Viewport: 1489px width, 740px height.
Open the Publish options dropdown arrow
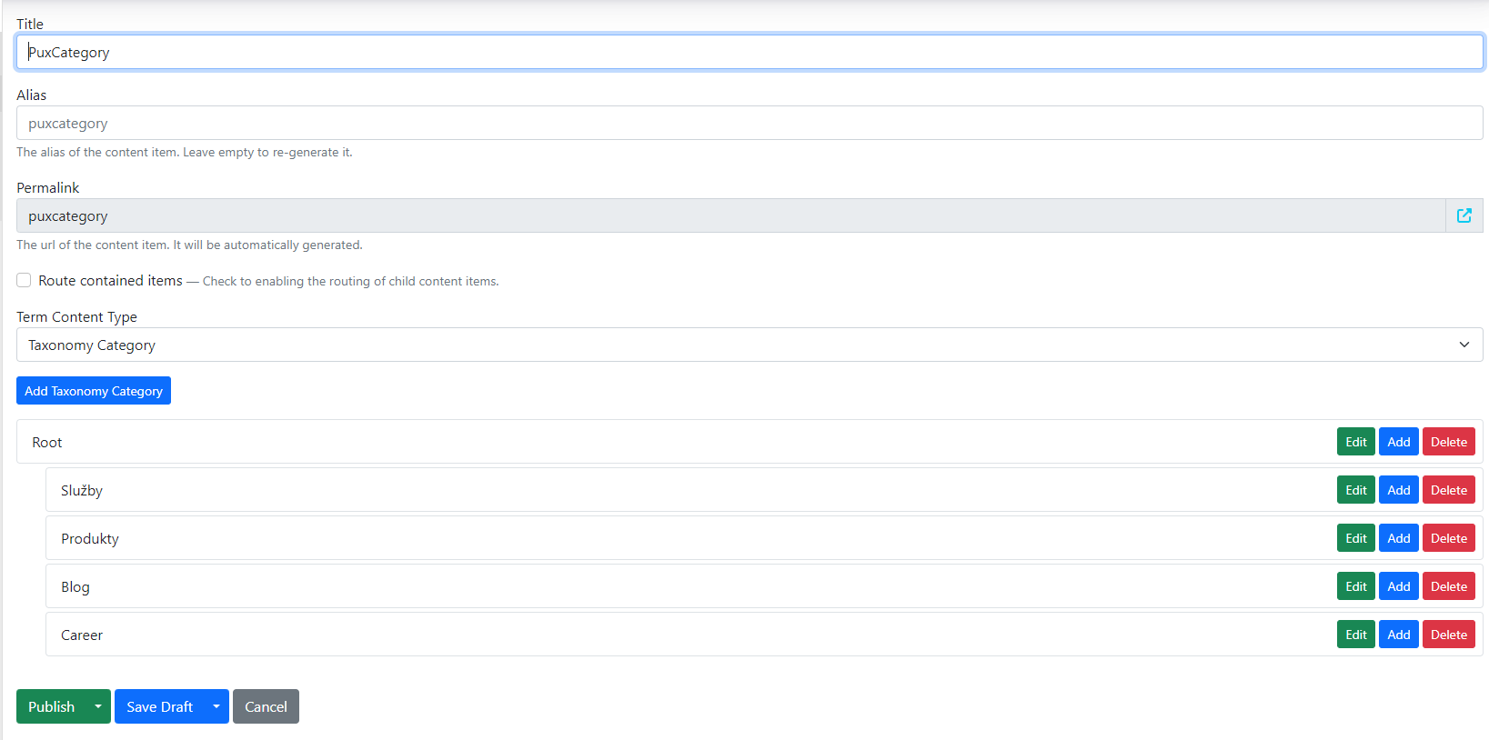(x=97, y=706)
